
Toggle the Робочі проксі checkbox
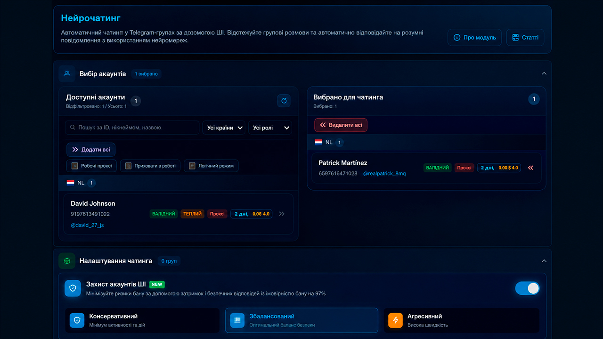coord(74,166)
